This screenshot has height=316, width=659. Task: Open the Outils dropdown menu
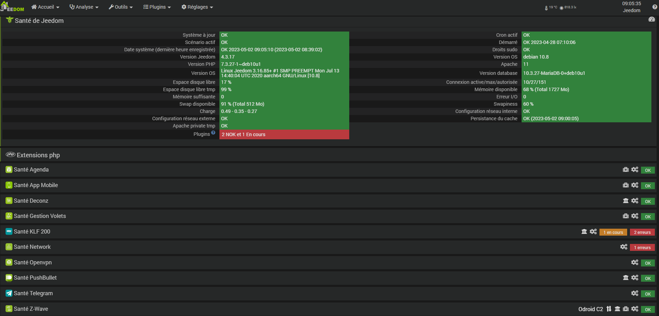pos(121,7)
